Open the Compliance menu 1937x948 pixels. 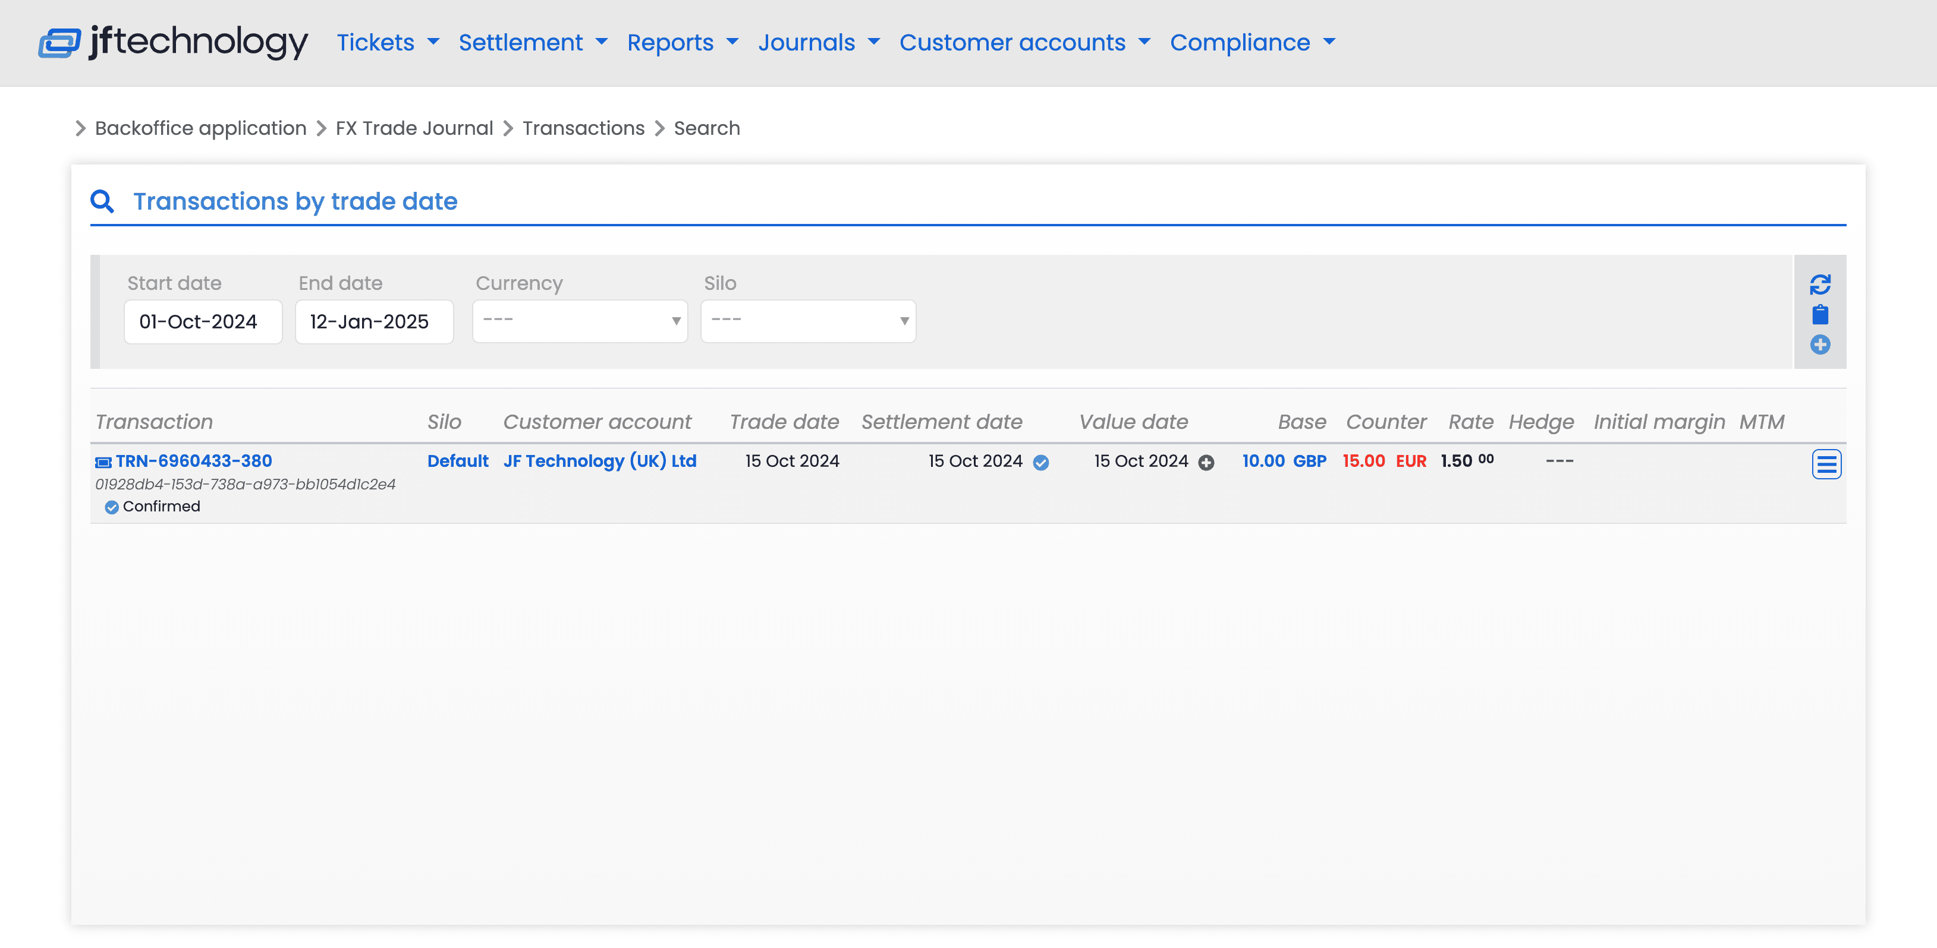[x=1253, y=43]
